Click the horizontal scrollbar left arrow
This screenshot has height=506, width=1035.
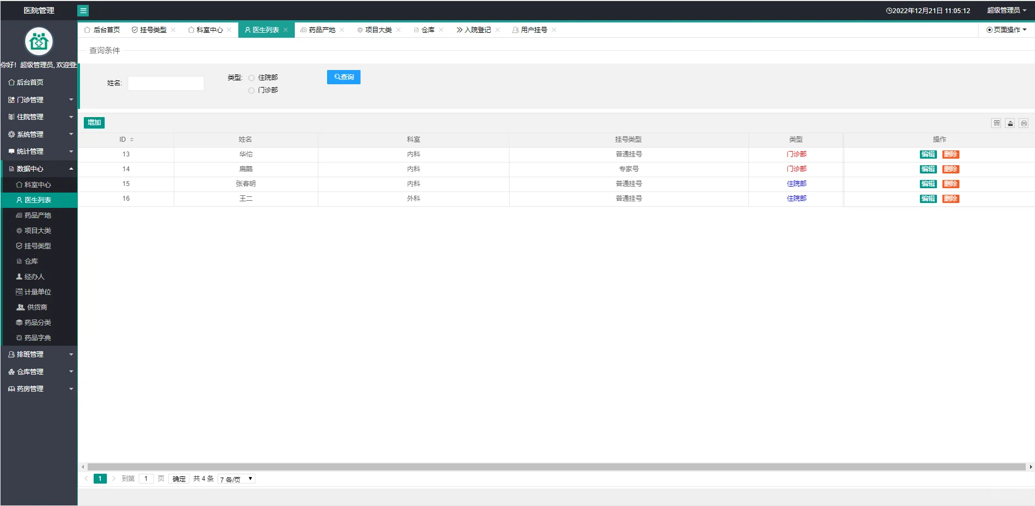(83, 467)
